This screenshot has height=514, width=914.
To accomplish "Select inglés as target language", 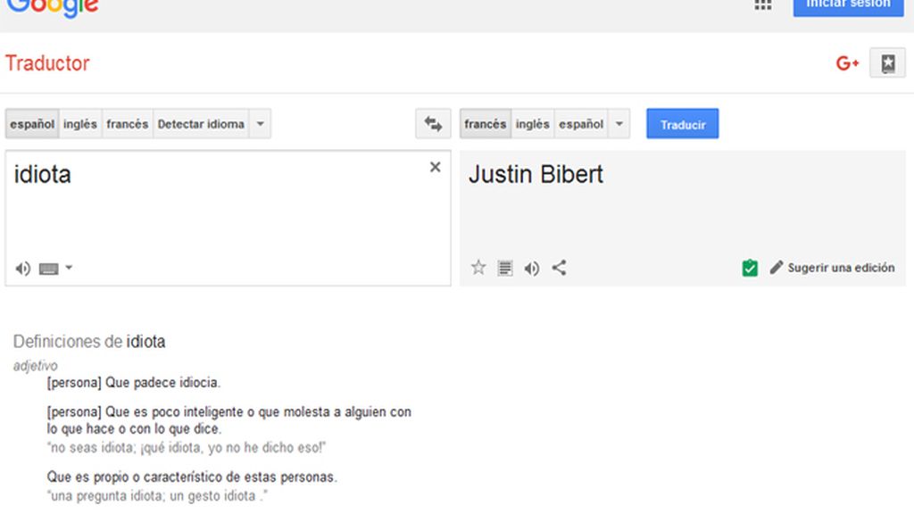I will [x=533, y=123].
